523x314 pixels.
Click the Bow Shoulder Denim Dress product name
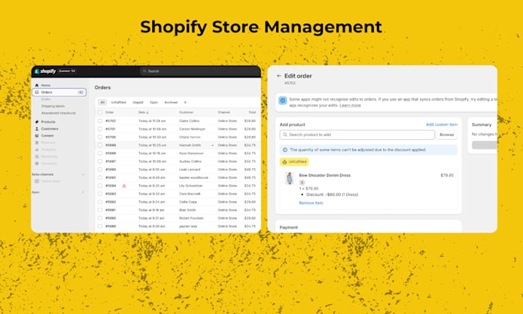point(325,175)
